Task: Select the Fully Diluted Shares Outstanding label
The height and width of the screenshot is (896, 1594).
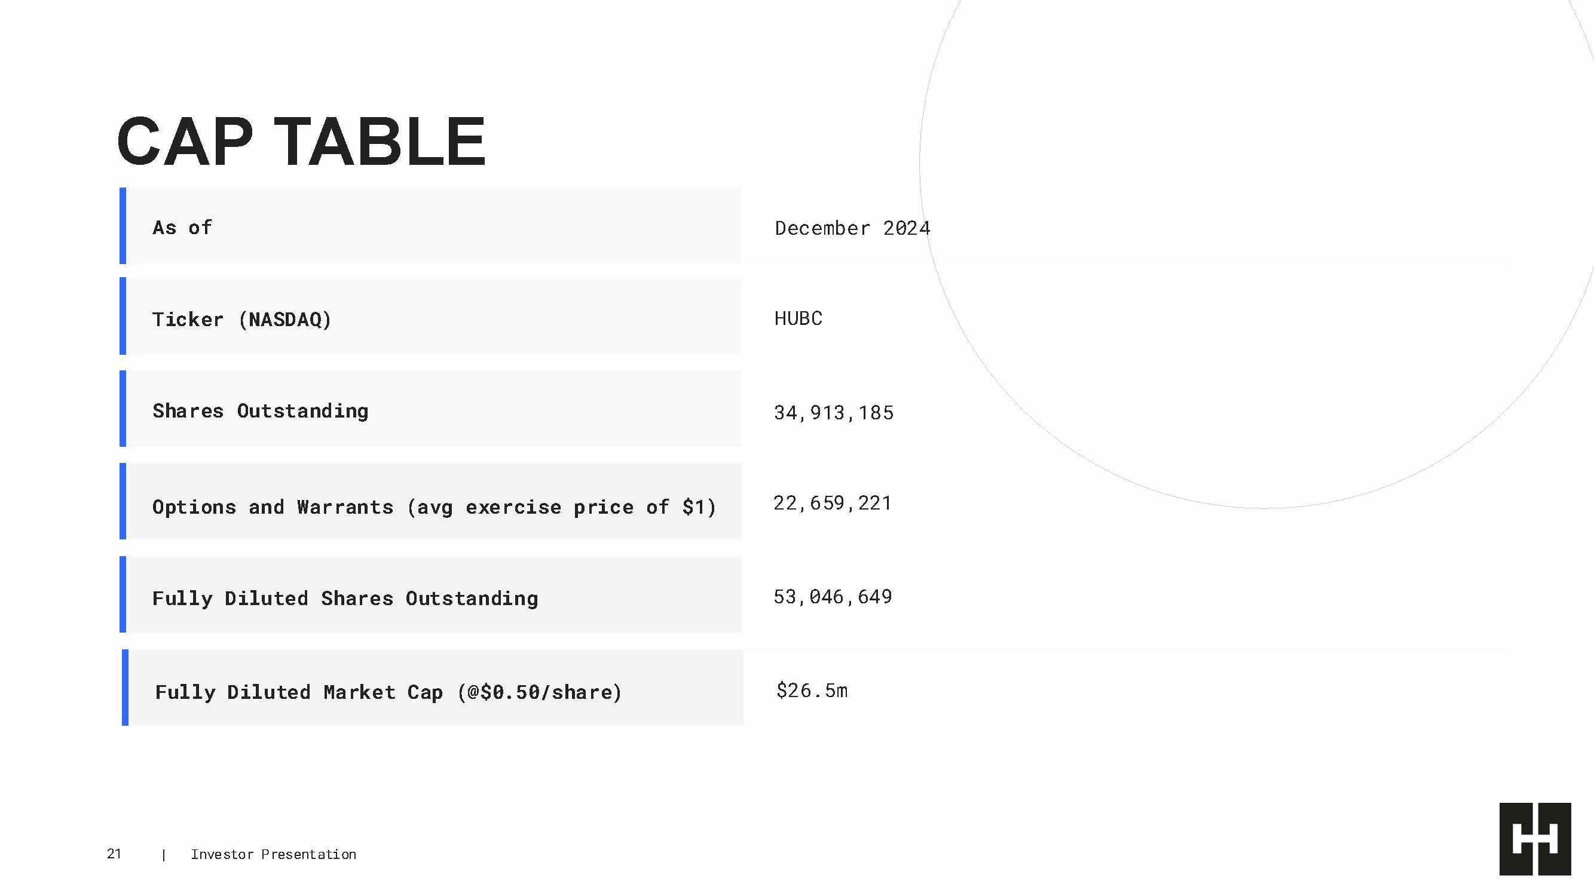Action: tap(345, 598)
